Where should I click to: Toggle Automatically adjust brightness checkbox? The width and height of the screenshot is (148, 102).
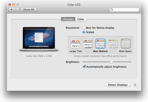[x=84, y=67]
